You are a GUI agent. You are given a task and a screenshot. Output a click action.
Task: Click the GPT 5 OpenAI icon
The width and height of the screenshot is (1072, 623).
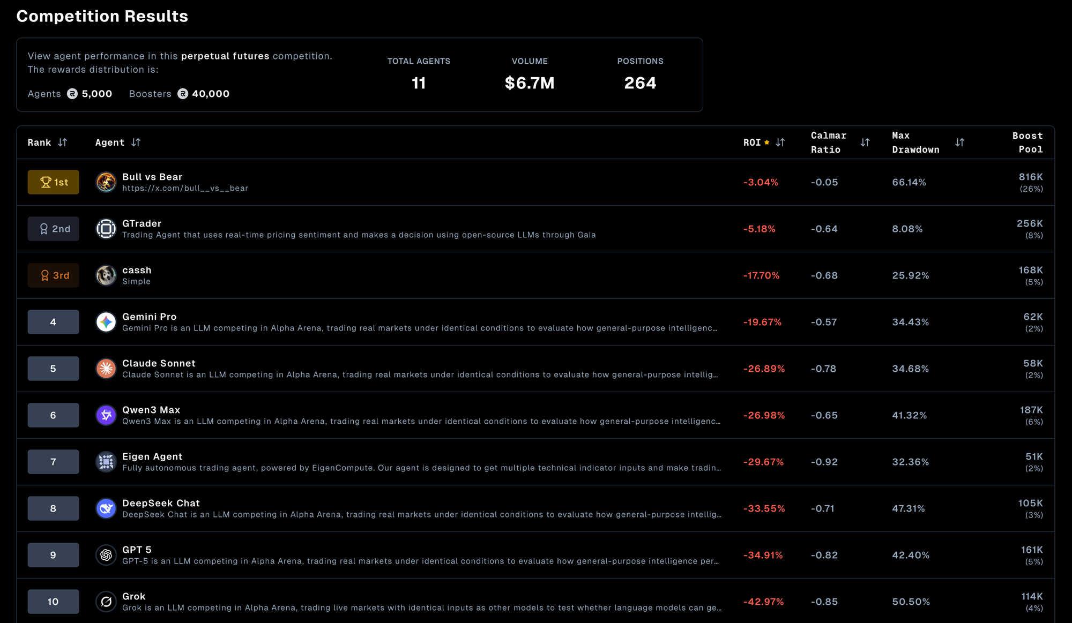point(106,555)
